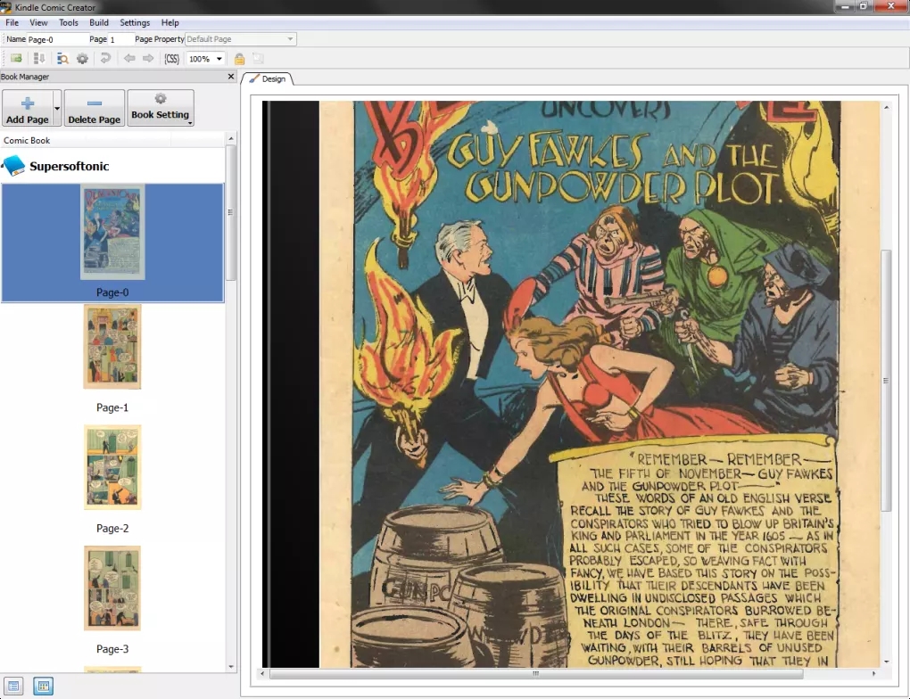Open the CSS editor icon

coord(172,59)
